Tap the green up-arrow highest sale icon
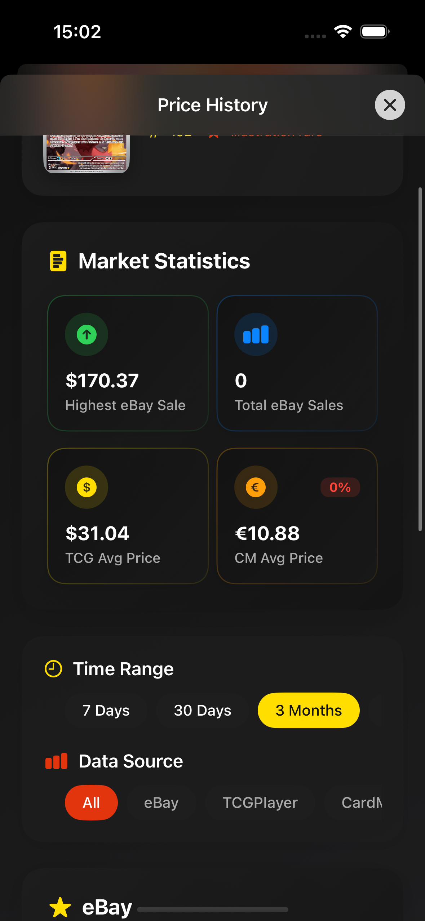The image size is (425, 921). pos(87,334)
